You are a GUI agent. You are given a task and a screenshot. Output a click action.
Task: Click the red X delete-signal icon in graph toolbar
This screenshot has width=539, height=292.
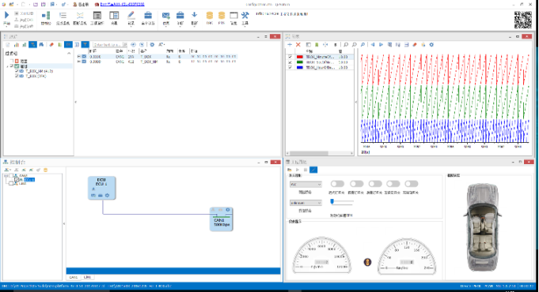(298, 44)
